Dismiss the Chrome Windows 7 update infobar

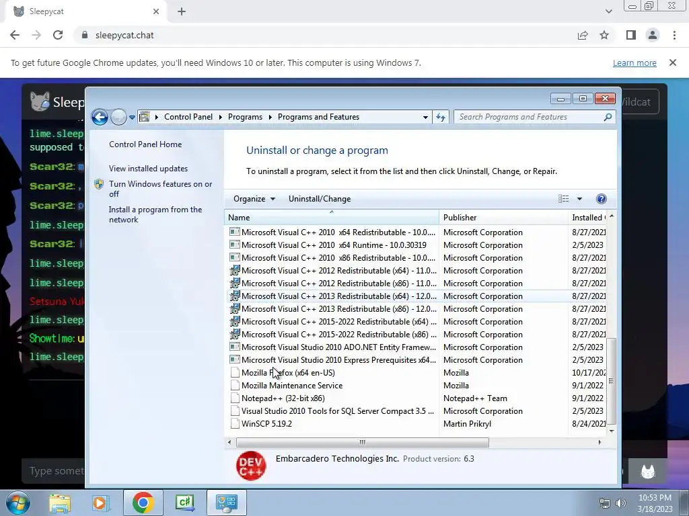pyautogui.click(x=672, y=62)
